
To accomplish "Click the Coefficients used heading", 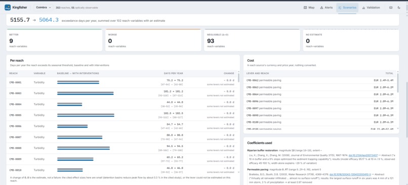I will click(259, 143).
